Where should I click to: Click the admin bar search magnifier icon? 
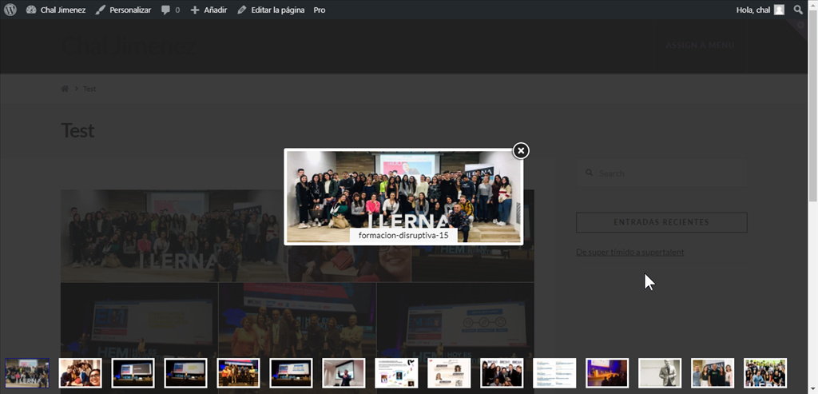tap(798, 10)
